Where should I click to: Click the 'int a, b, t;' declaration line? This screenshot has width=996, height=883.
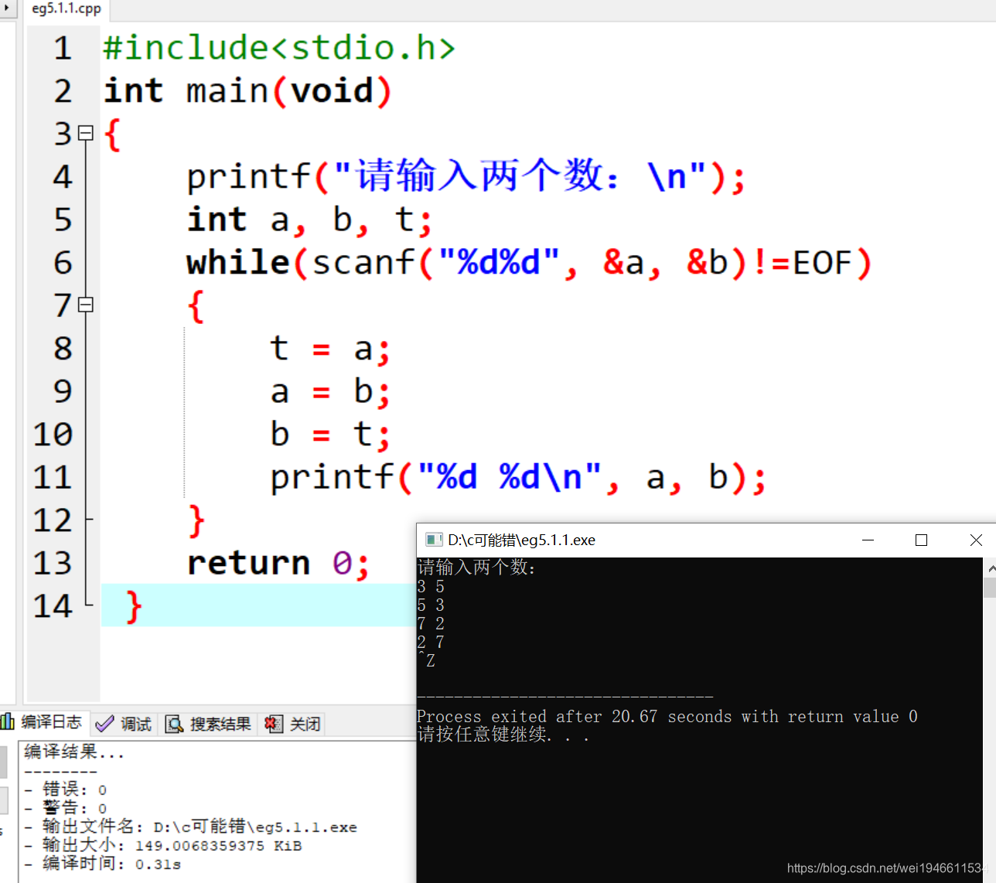tap(309, 220)
